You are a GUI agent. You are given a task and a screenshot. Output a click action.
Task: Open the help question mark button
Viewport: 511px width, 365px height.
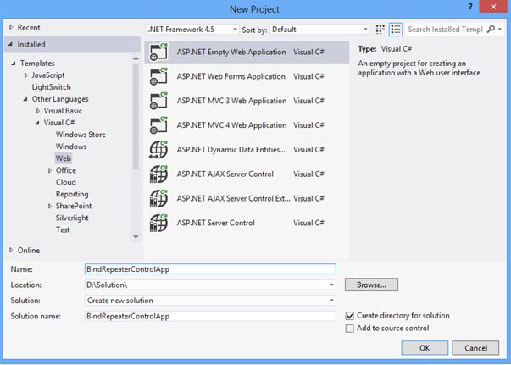pos(470,7)
